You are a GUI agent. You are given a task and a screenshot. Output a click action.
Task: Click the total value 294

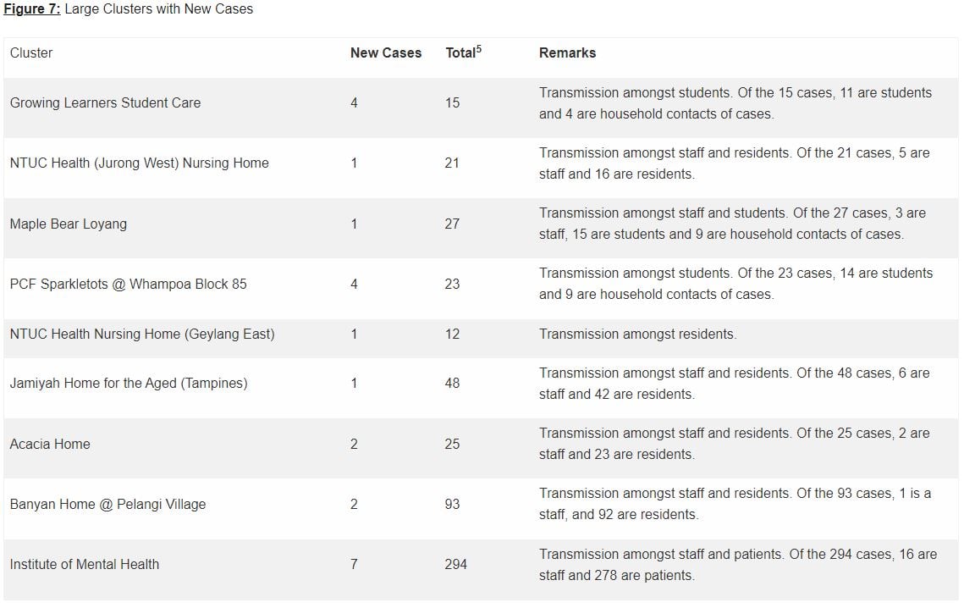point(455,564)
